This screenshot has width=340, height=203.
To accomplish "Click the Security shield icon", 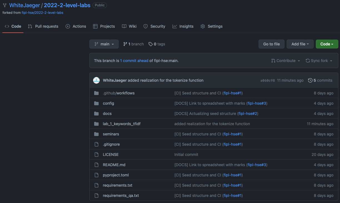I will (x=145, y=26).
